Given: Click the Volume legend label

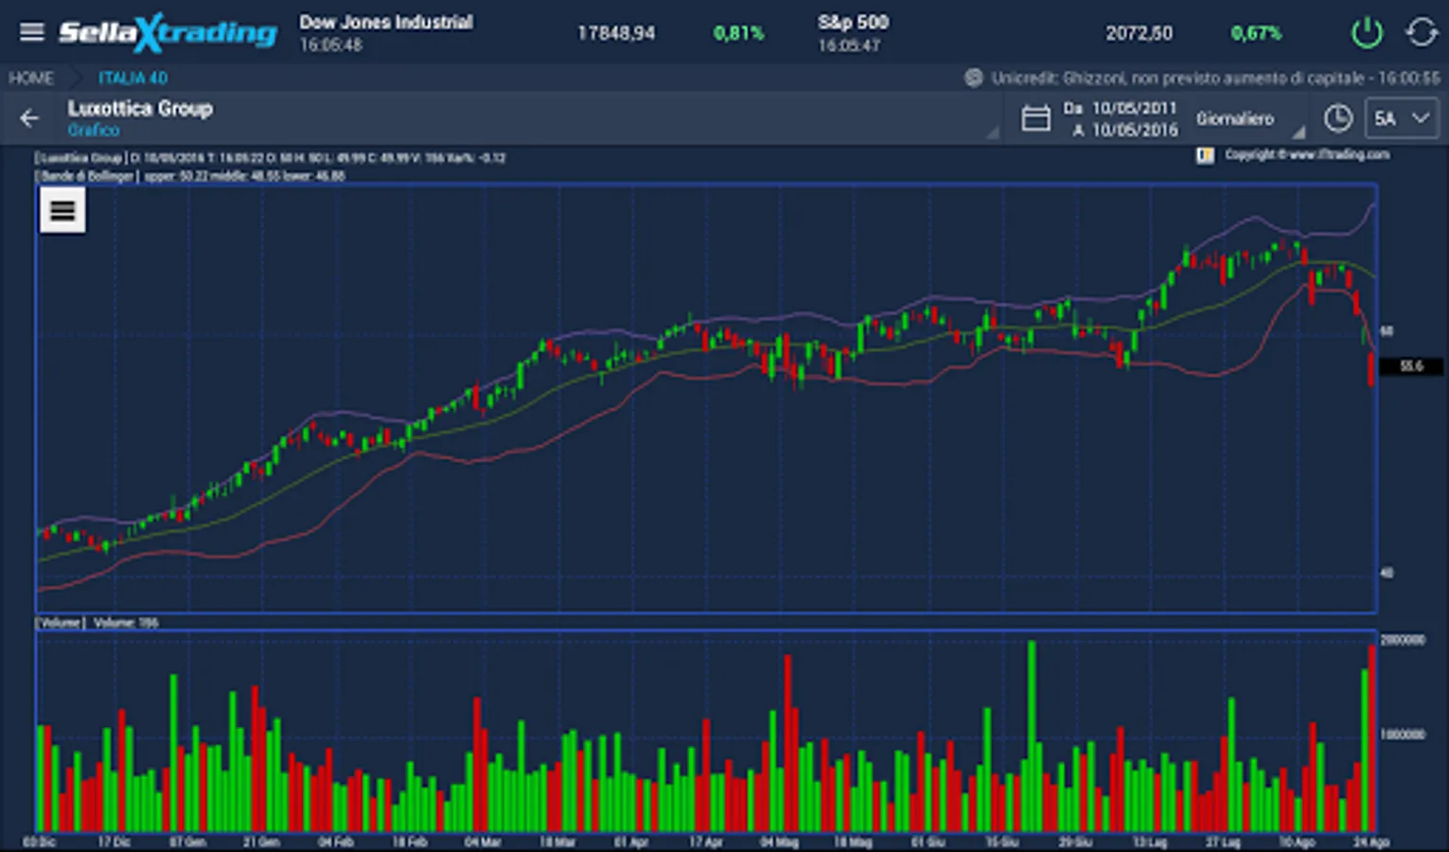Looking at the screenshot, I should (61, 623).
